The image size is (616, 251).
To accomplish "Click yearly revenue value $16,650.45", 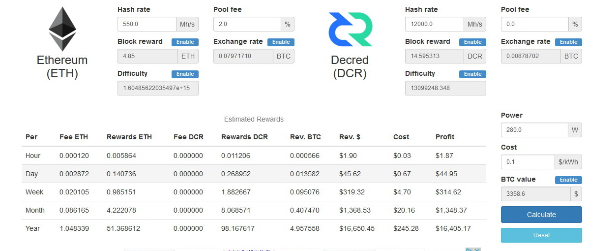I will tap(357, 228).
